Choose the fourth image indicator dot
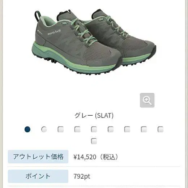 (77, 129)
